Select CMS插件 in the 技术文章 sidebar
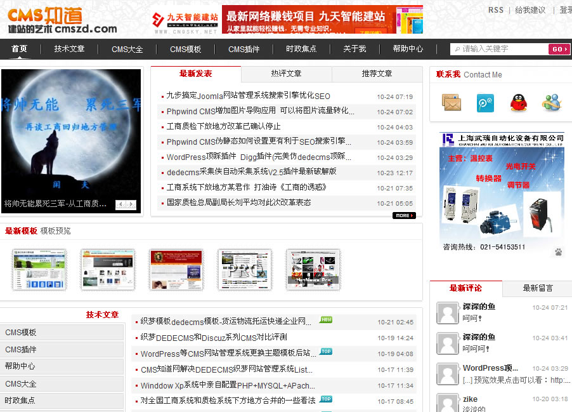The image size is (572, 412). (x=62, y=350)
